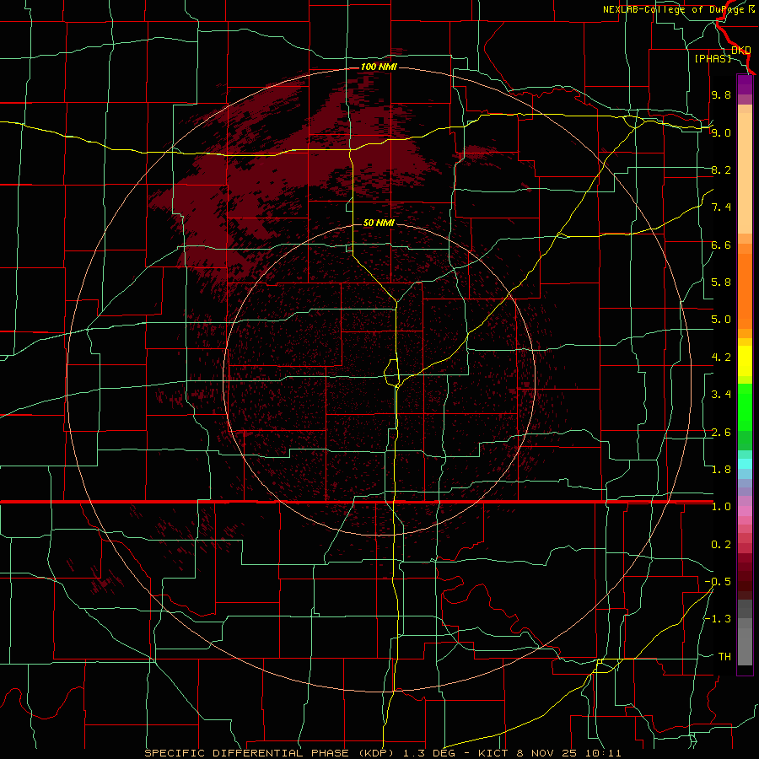
Task: Click the 5.0 legend scale value
Action: pyautogui.click(x=721, y=320)
